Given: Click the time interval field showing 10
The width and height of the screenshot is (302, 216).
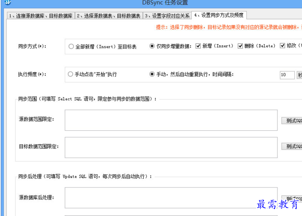Looking at the screenshot, I should click(287, 75).
